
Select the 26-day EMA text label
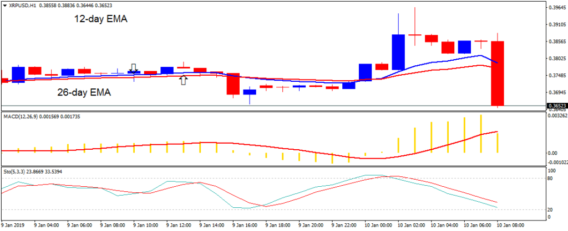tap(84, 93)
